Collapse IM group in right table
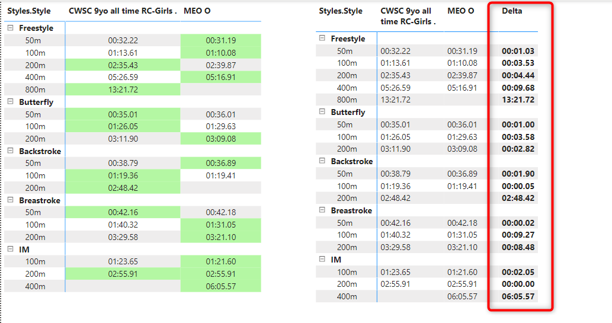Image resolution: width=612 pixels, height=323 pixels. [322, 259]
